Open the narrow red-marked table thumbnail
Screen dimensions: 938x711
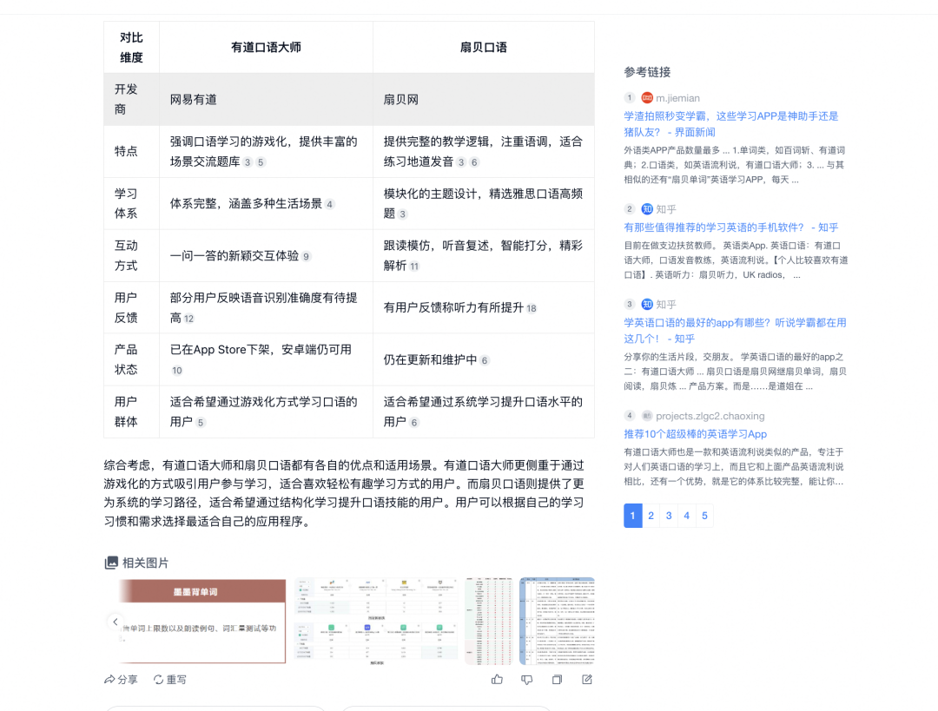point(489,622)
